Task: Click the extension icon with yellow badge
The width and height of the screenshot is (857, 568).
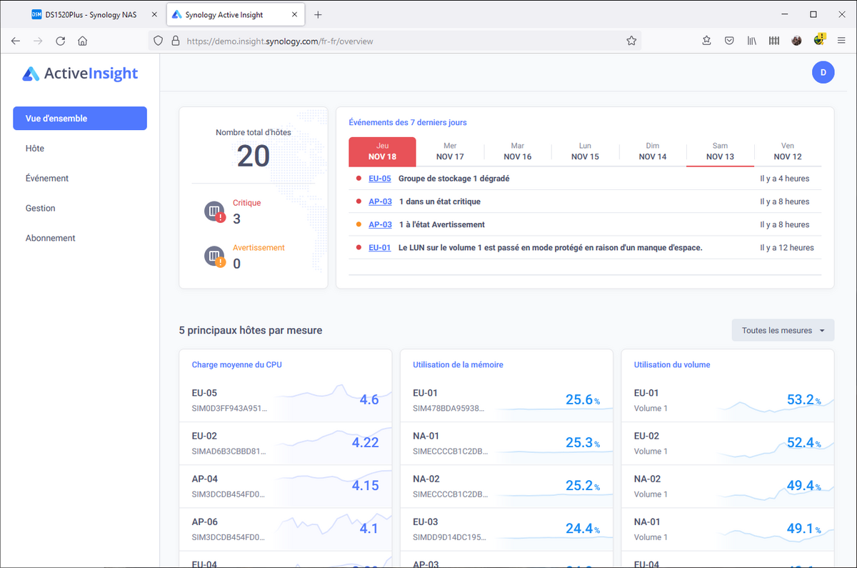Action: tap(819, 40)
